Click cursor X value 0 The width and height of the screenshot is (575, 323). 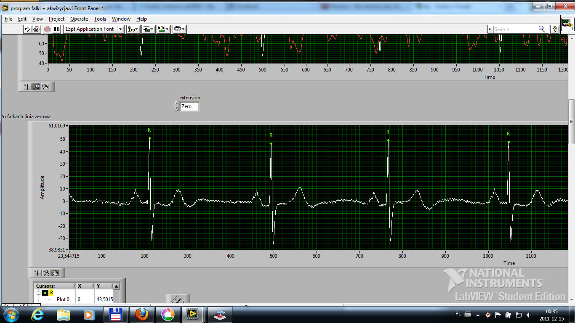(x=79, y=299)
